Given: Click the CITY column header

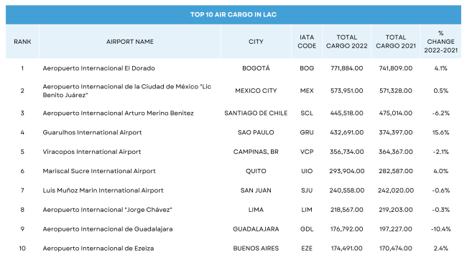Looking at the screenshot, I should pyautogui.click(x=256, y=42).
